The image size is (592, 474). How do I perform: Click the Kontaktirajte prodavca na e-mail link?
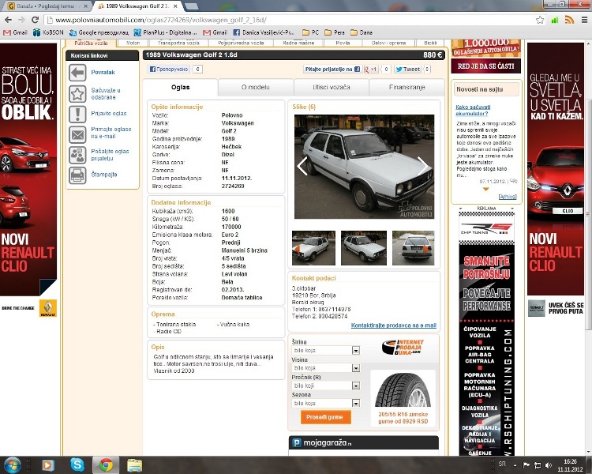pyautogui.click(x=393, y=325)
